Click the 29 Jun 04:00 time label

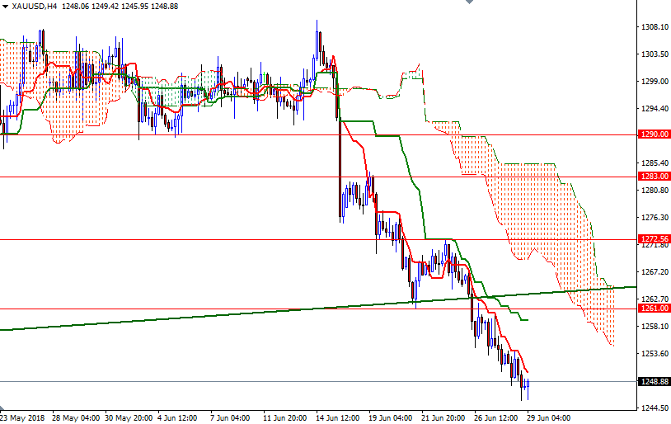549,418
